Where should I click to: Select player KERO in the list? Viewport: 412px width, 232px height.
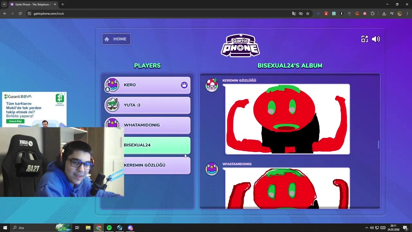point(147,85)
